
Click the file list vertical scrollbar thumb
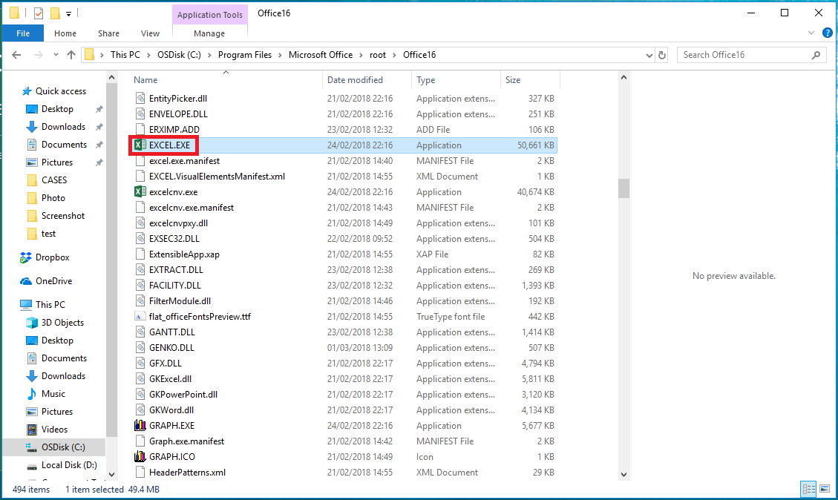(x=623, y=188)
